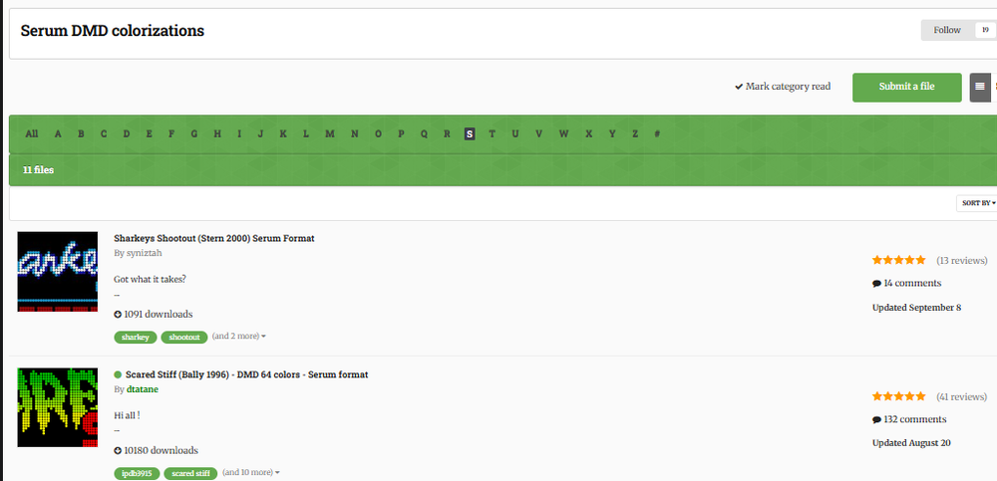View author dtatane's profile
The width and height of the screenshot is (997, 481).
(x=142, y=389)
